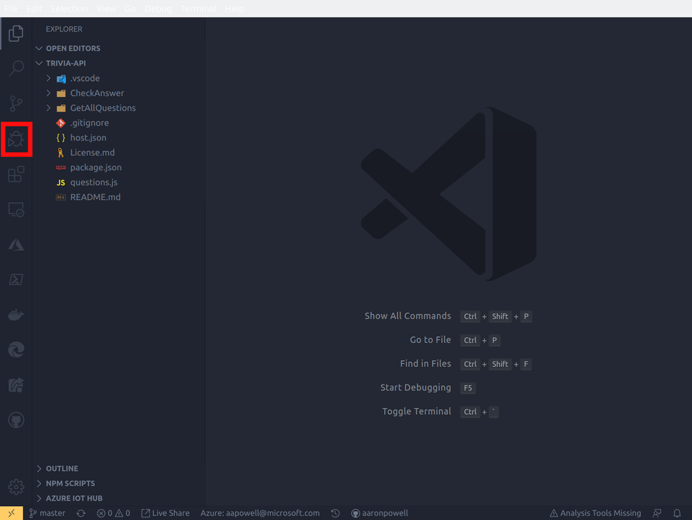Screen dimensions: 692x520
Task: Open the PowerShell view icon
Action: [16, 279]
